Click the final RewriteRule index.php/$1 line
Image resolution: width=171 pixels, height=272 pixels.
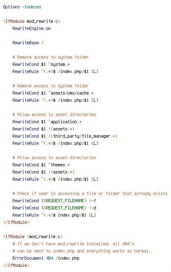pos(54,215)
